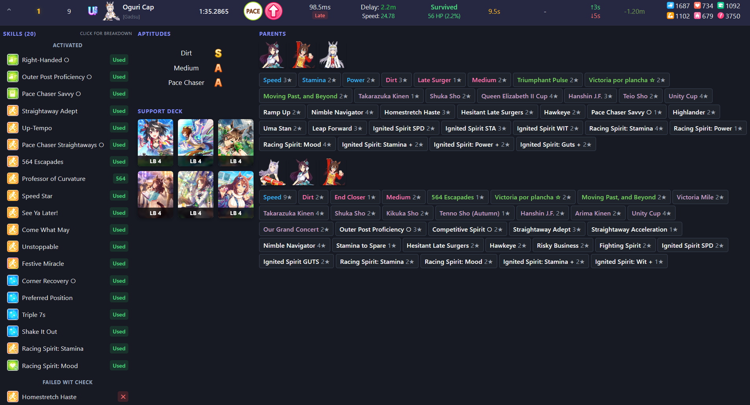Click the Straightaway Acceleration 1★ tag
750x405 pixels.
click(x=635, y=229)
